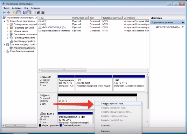Toggle the show/hide action pane icon
Viewport: 187px width, 134px height.
pyautogui.click(x=29, y=13)
